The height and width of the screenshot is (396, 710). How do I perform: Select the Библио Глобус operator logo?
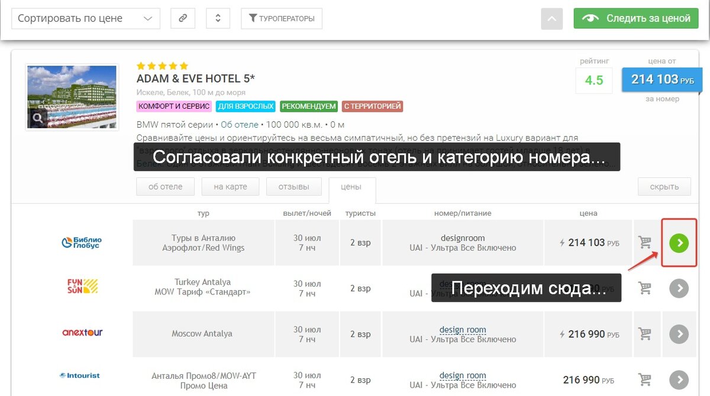(82, 242)
